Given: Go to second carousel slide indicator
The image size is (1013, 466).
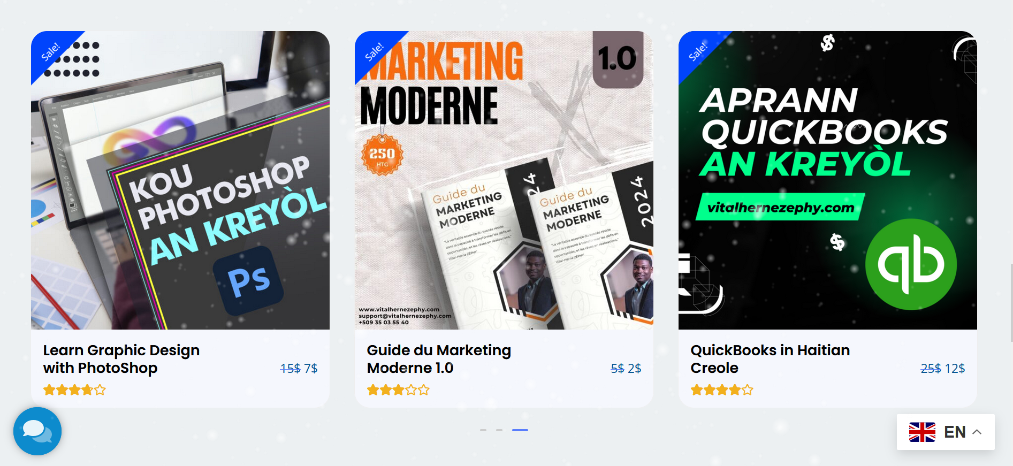Looking at the screenshot, I should coord(499,430).
